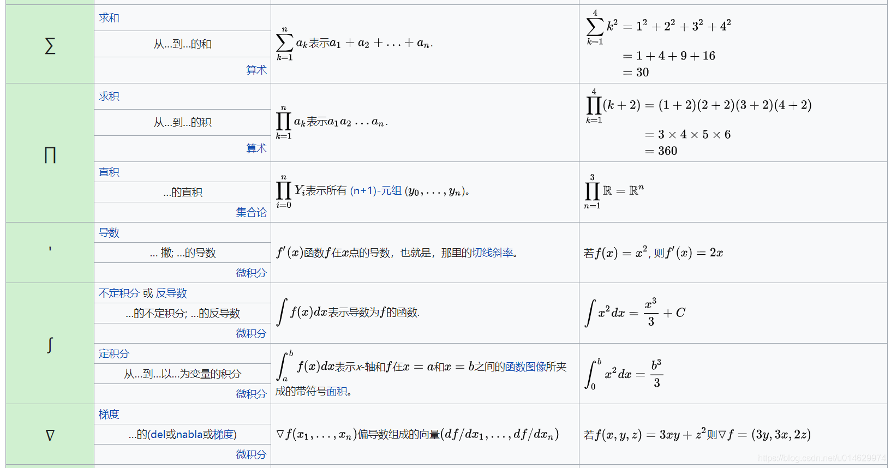This screenshot has height=468, width=891.
Task: Select the ∇ symbol cell
Action: click(50, 434)
